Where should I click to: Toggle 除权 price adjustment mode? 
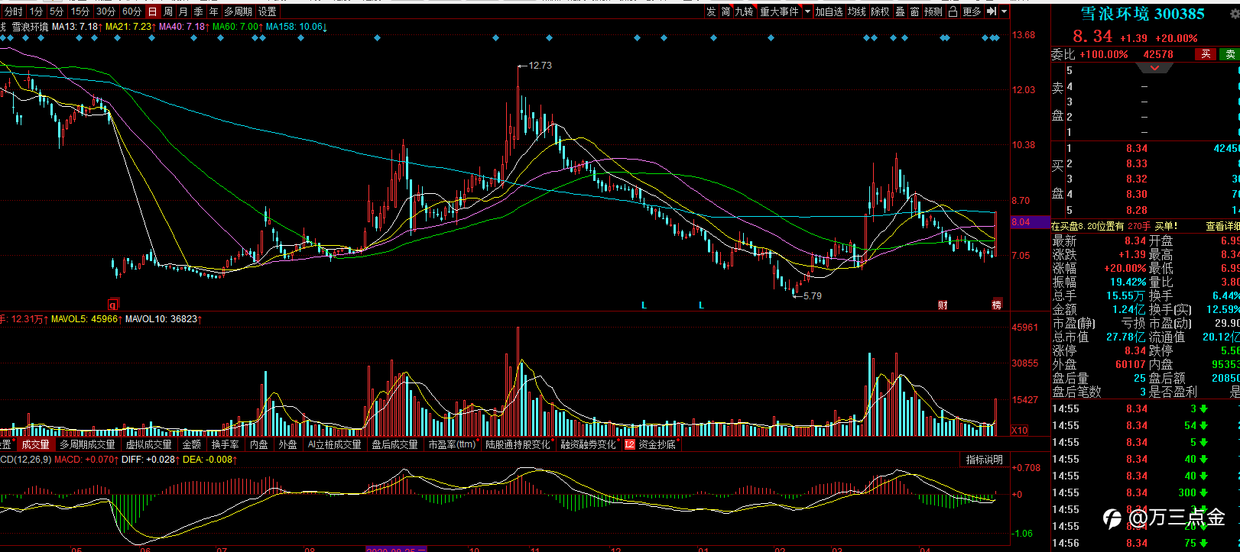(881, 11)
